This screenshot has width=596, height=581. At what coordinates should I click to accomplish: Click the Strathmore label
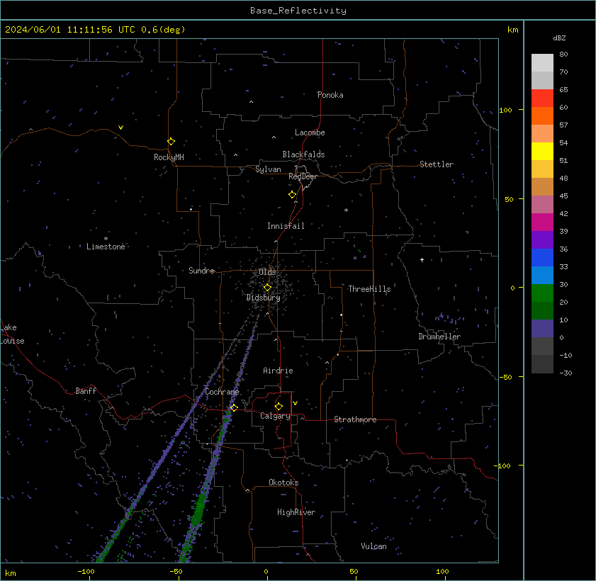[x=355, y=419]
